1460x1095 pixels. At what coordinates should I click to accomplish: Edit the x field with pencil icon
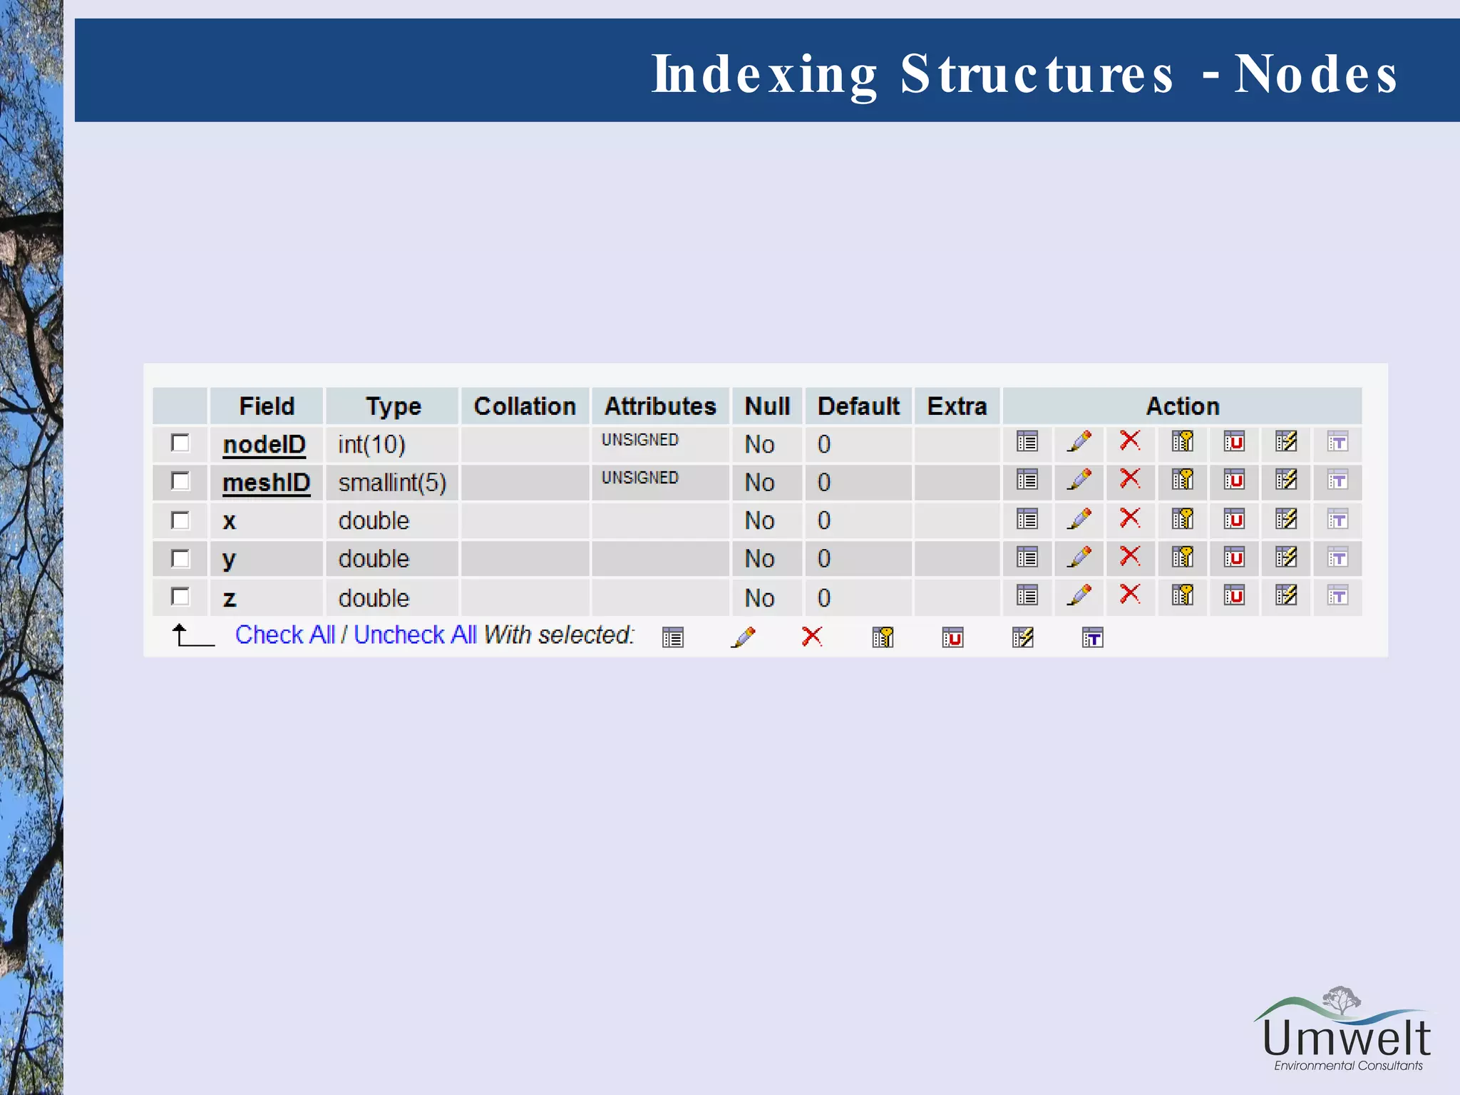(1079, 518)
